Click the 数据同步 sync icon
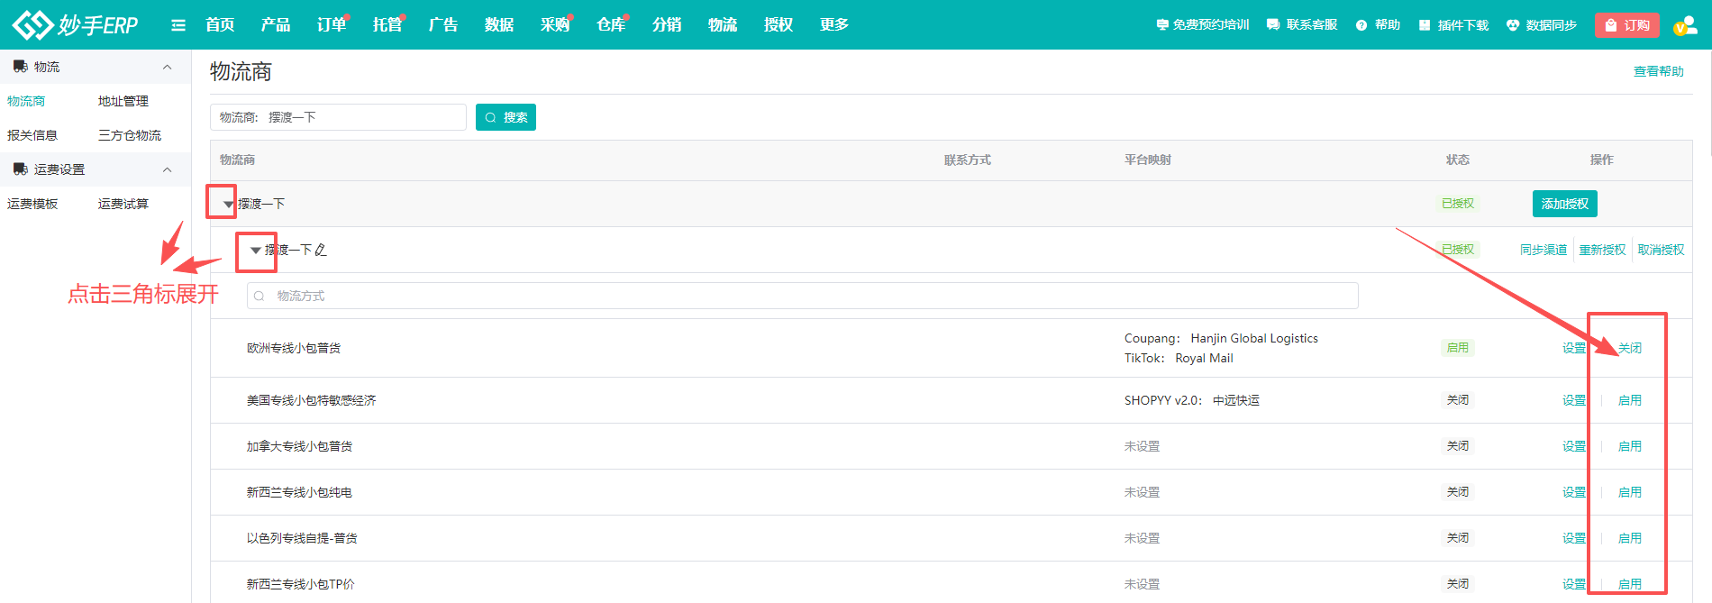The image size is (1712, 603). pyautogui.click(x=1513, y=25)
